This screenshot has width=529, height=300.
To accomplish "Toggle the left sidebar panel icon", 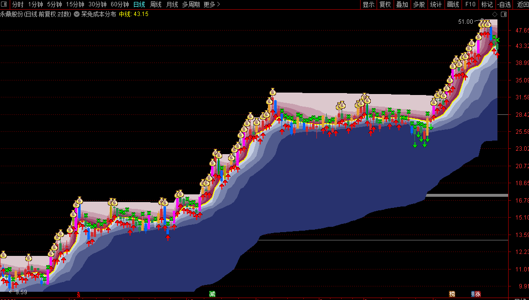I will pyautogui.click(x=4, y=4).
